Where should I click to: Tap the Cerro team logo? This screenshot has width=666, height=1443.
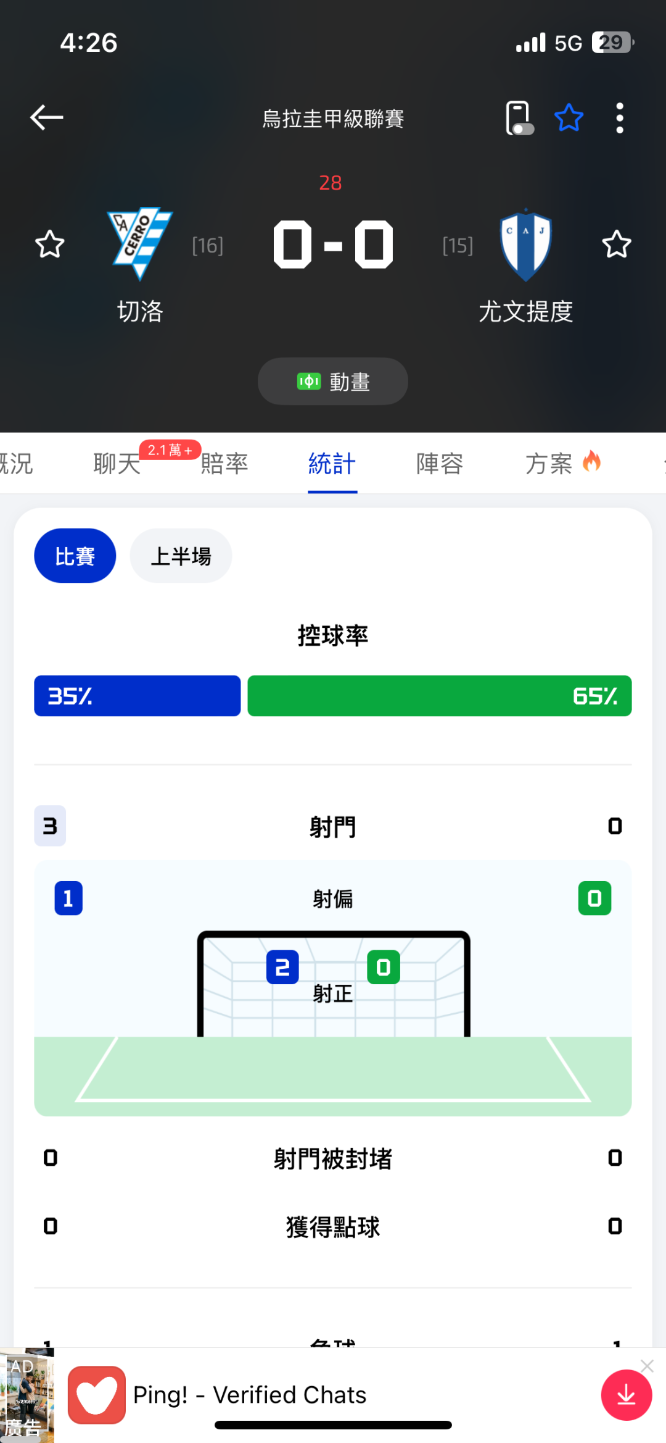coord(141,244)
